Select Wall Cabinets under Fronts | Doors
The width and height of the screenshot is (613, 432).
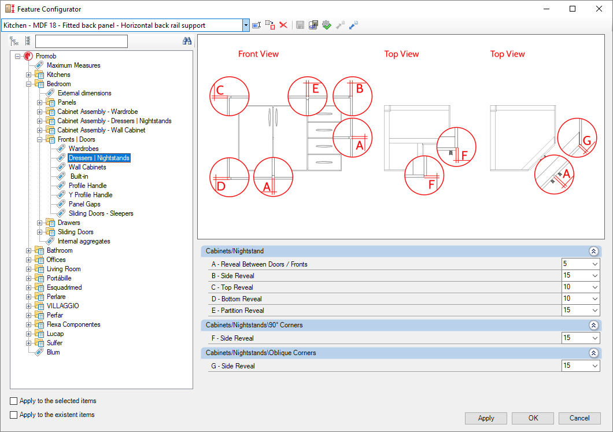87,167
